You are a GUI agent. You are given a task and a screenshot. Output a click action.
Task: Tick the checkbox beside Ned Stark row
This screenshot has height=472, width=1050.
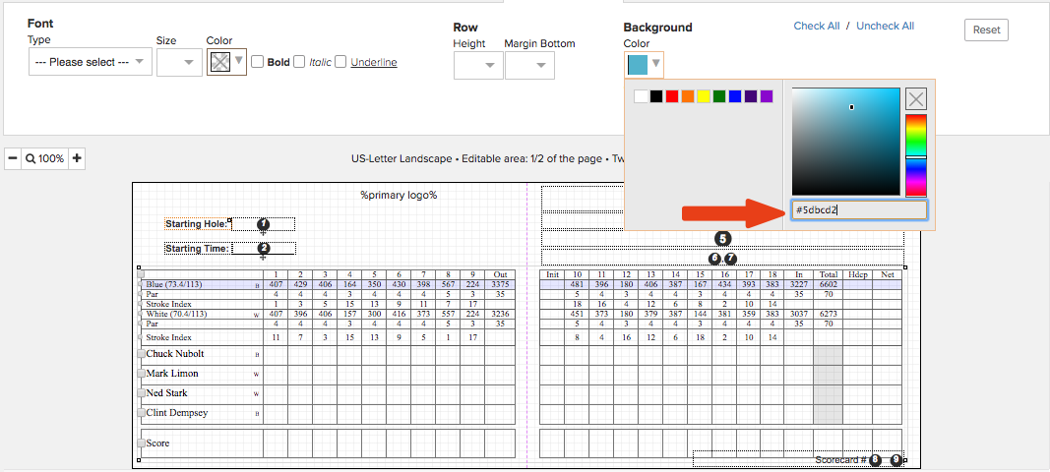(x=142, y=393)
